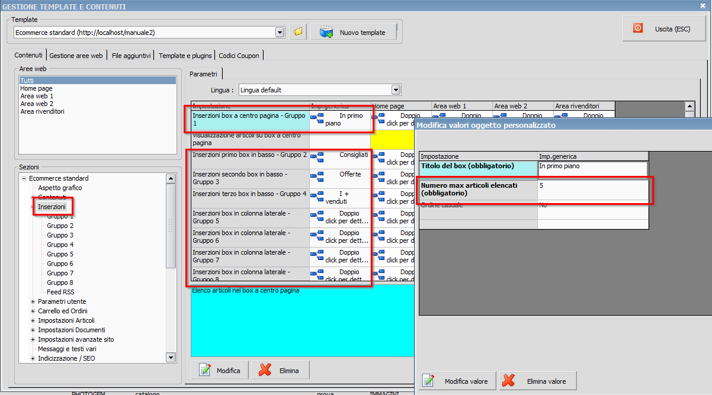The height and width of the screenshot is (395, 712).
Task: Select Gruppo 3 tree item
Action: point(60,235)
